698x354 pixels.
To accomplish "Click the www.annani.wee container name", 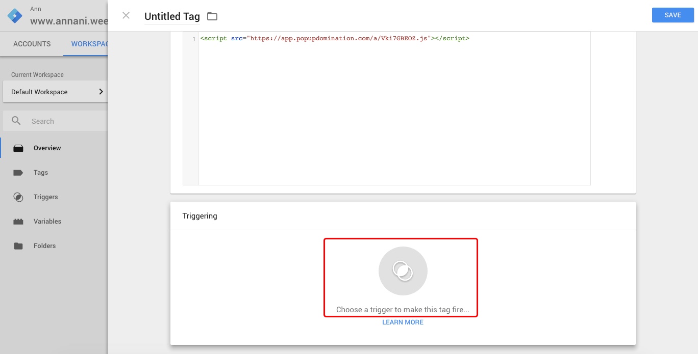I will [x=69, y=21].
